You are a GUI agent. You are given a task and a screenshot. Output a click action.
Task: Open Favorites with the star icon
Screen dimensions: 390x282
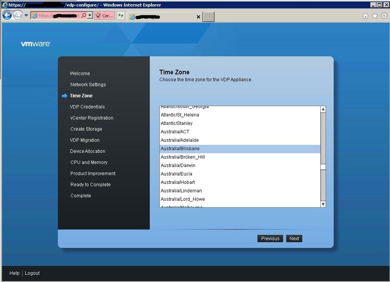click(375, 16)
